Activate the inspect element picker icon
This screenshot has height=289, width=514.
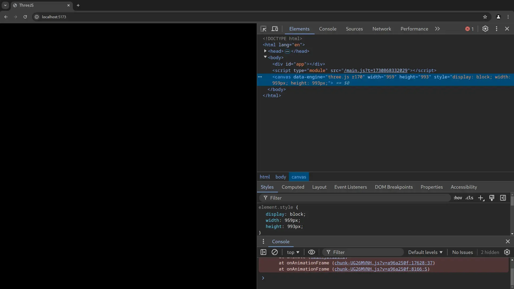pos(263,29)
